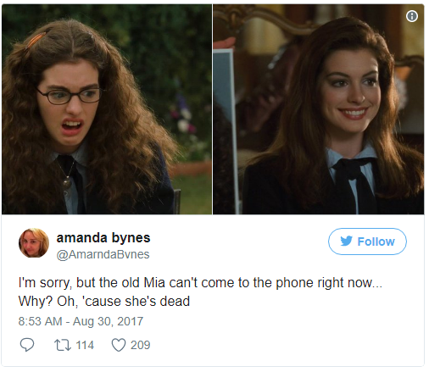Viewport: 429px width, 372px height.
Task: Click the word Follow on the button
Action: [376, 242]
